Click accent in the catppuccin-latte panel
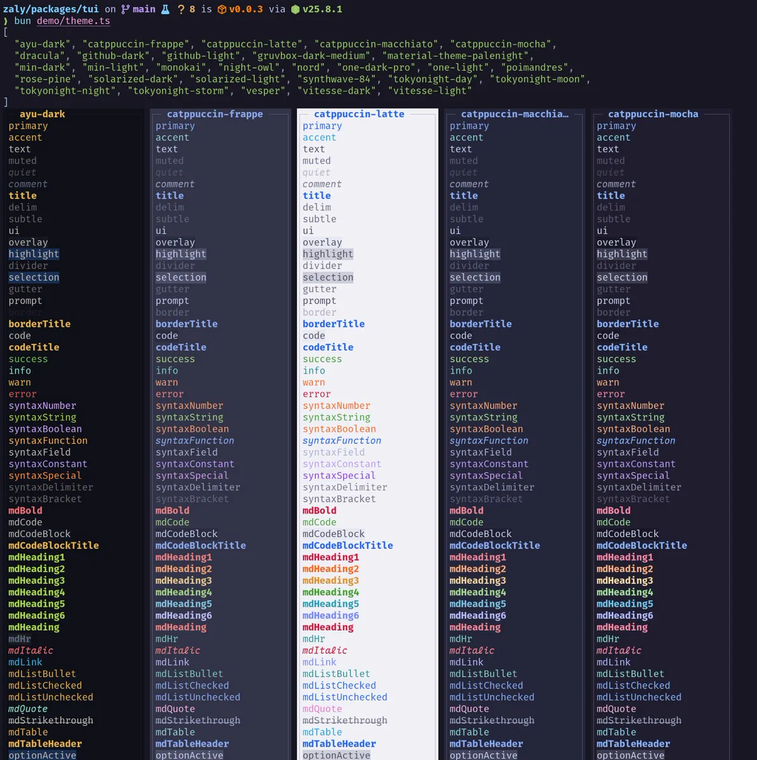The height and width of the screenshot is (760, 757). click(x=319, y=137)
